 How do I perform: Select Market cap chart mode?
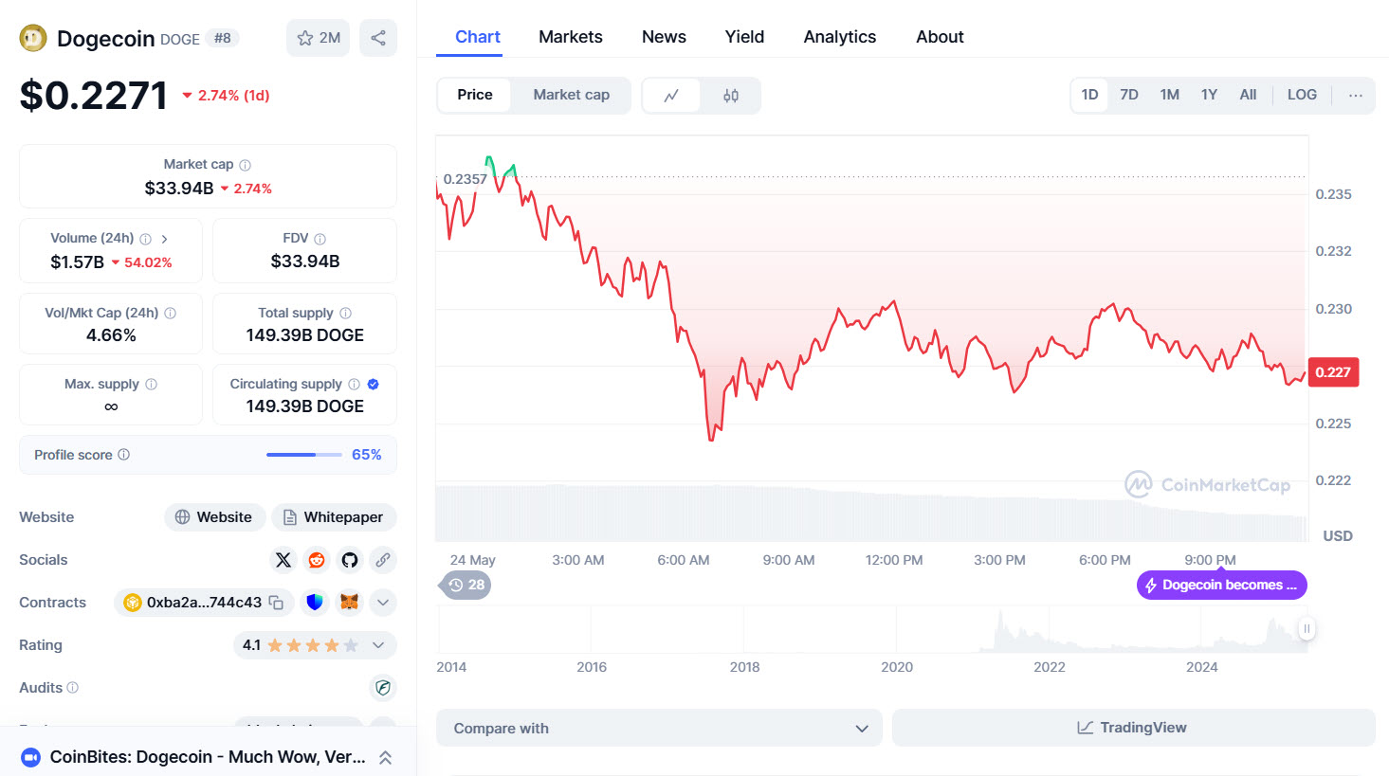point(571,95)
